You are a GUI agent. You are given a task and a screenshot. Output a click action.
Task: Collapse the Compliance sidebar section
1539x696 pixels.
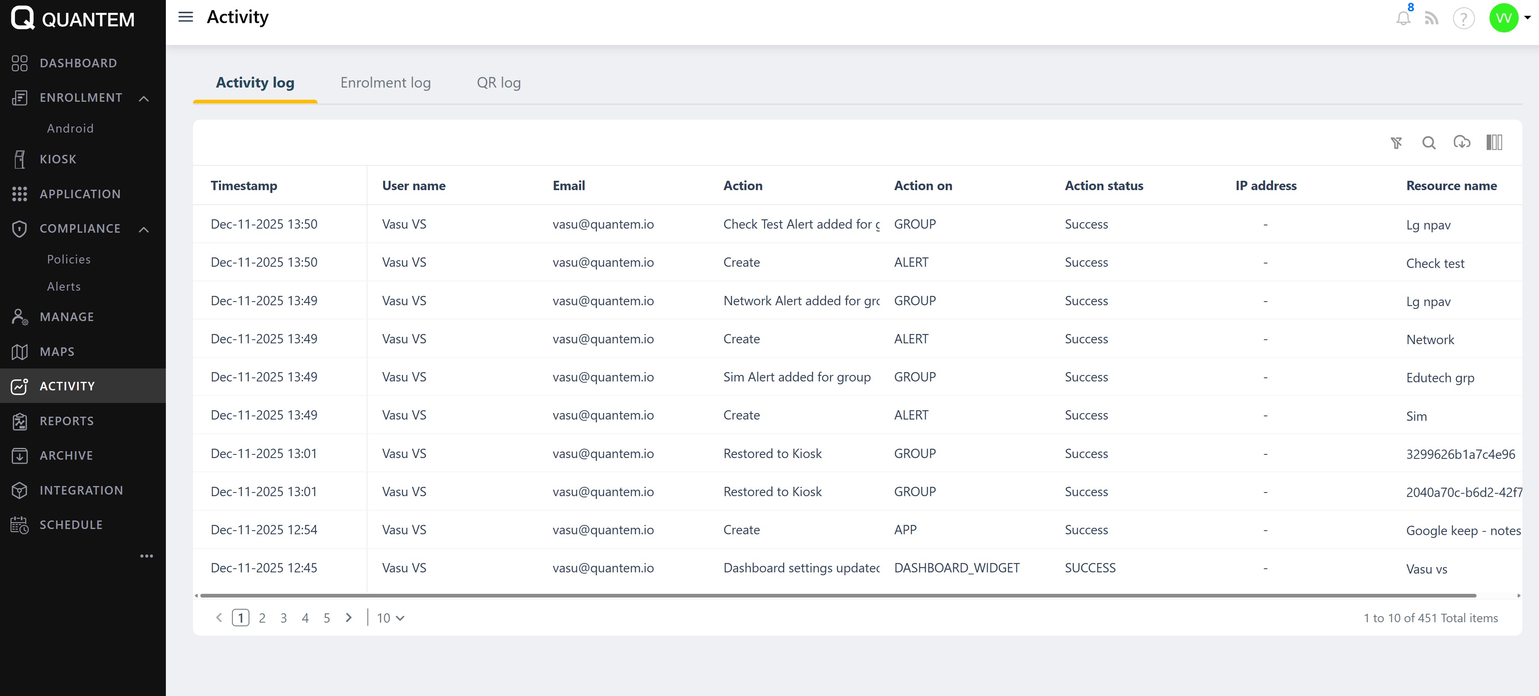tap(144, 229)
